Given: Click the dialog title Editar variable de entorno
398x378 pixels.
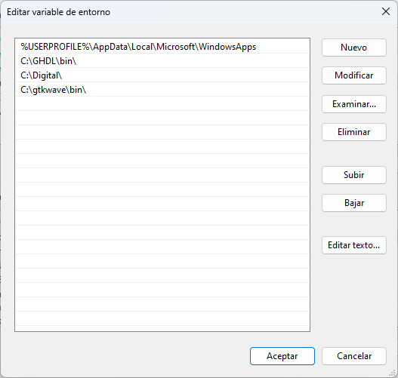Looking at the screenshot, I should (58, 12).
